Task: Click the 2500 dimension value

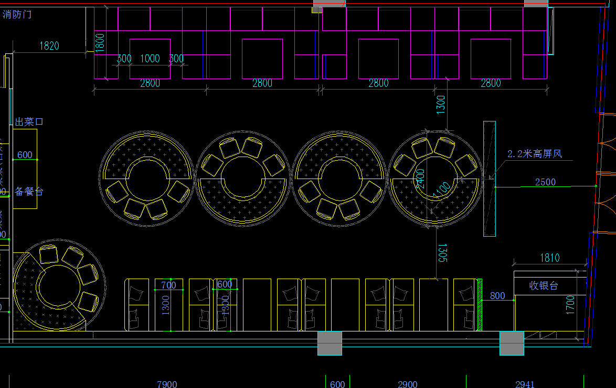Action: point(545,182)
